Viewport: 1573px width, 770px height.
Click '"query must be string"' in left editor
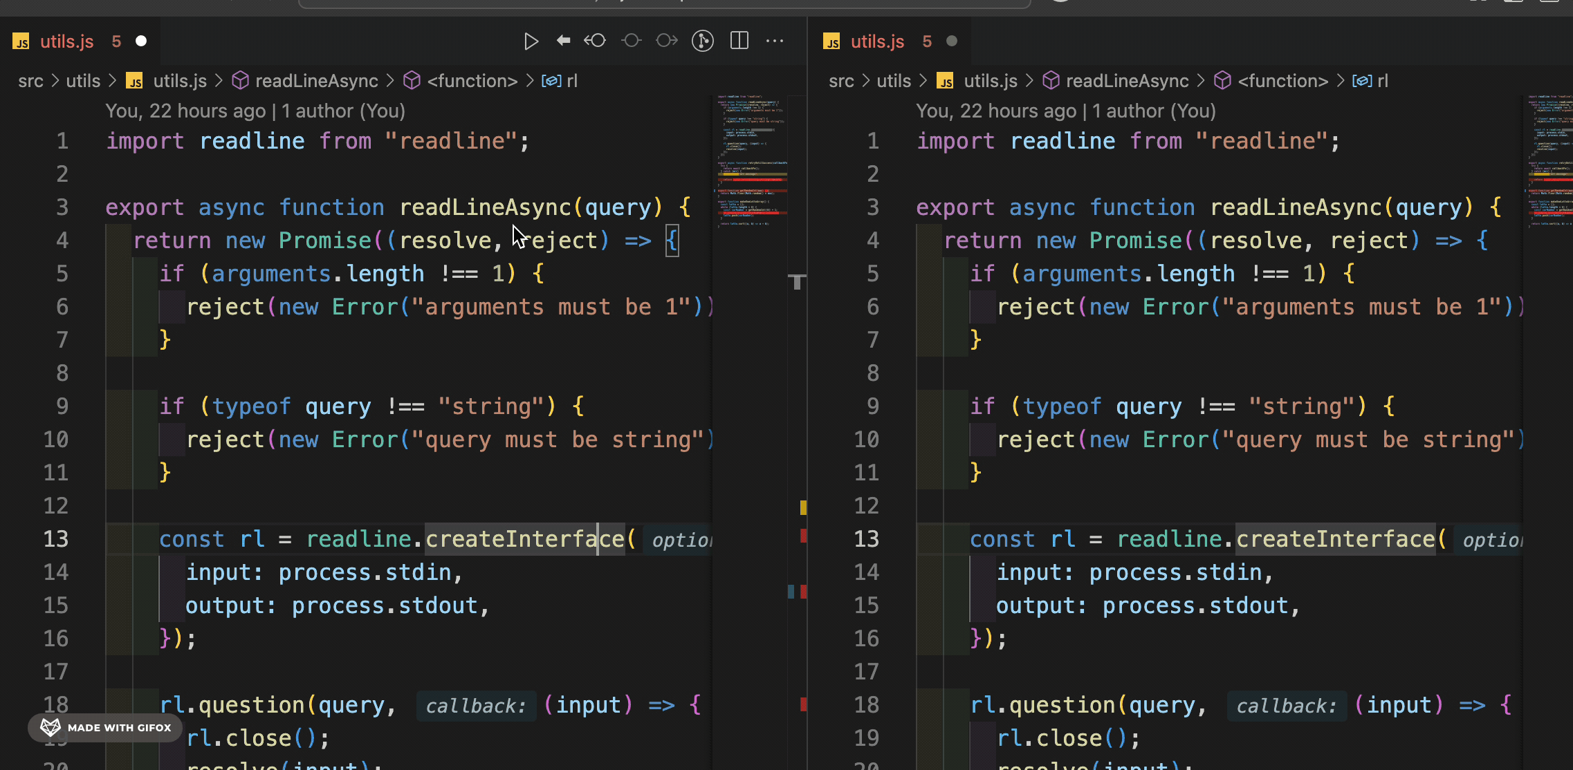tap(558, 440)
